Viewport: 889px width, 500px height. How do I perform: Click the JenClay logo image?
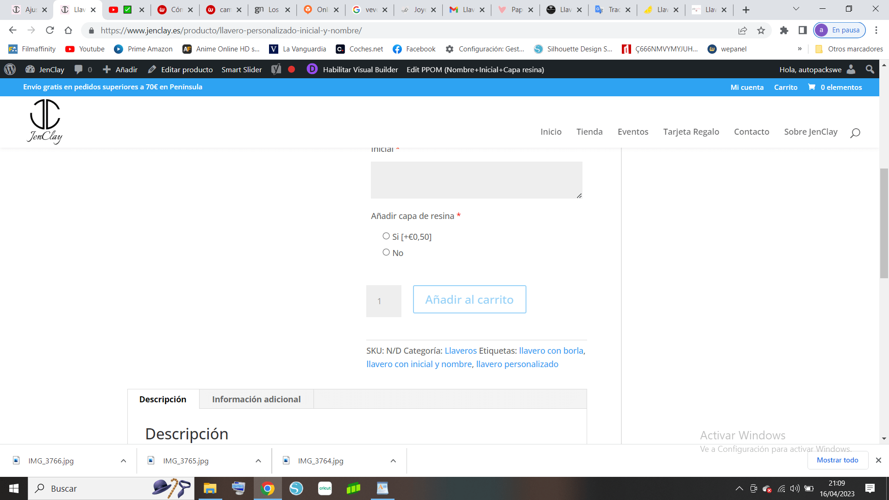(x=45, y=121)
